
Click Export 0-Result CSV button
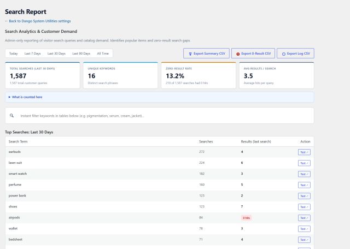click(x=253, y=54)
